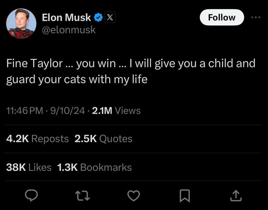Visit the @elonmusk handle link
268x210 pixels.
(69, 30)
